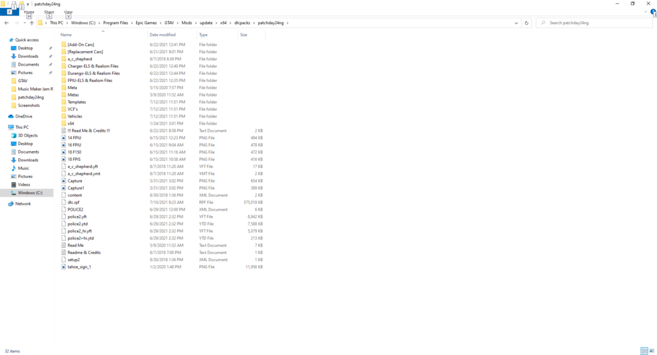Image resolution: width=657 pixels, height=355 pixels.
Task: Select the setup2 file name
Action: pos(74,260)
